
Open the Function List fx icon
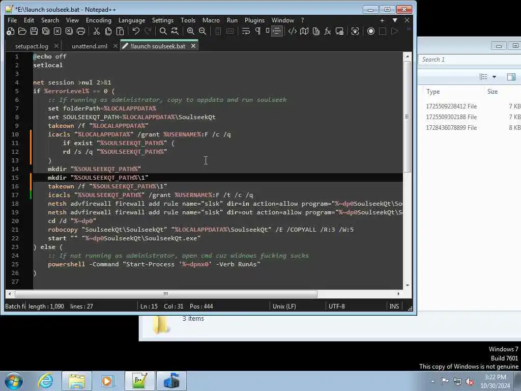point(328,31)
